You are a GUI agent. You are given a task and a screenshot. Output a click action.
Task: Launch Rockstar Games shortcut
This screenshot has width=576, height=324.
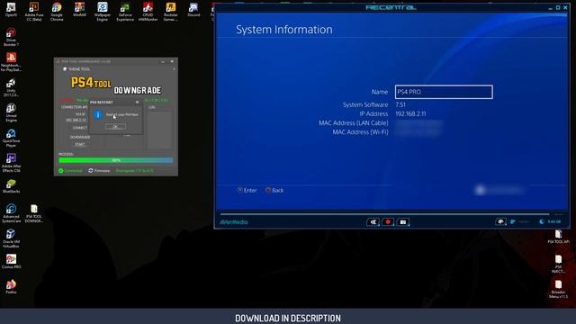click(170, 12)
